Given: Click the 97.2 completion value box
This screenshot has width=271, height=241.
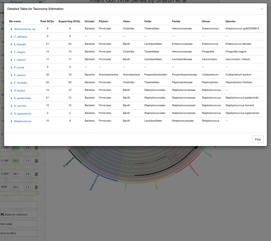Looking at the screenshot, I should tap(16, 148).
